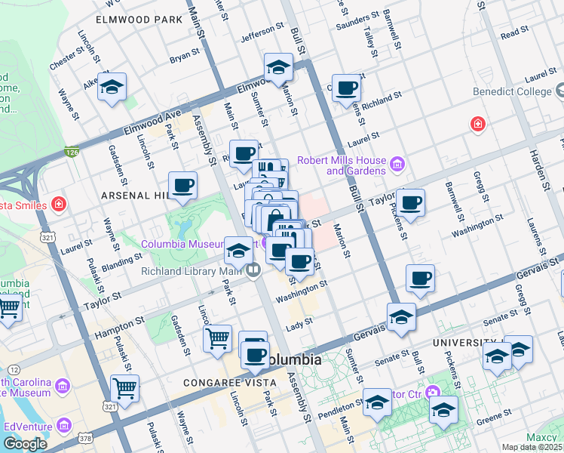Click the Columbia city name label

point(294,359)
